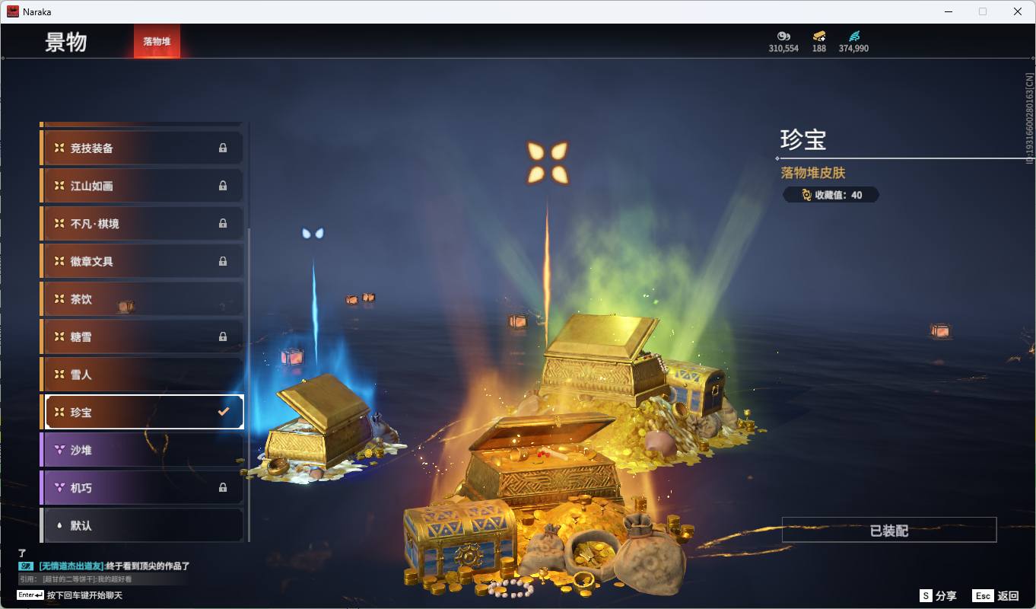
Task: Click the 收藏值: 40 collection badge
Action: click(831, 195)
